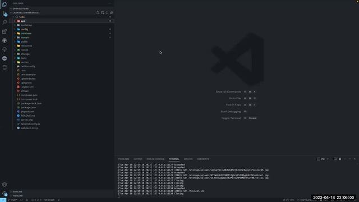Open the npm view in activity bar
The image size is (359, 202).
[4, 58]
